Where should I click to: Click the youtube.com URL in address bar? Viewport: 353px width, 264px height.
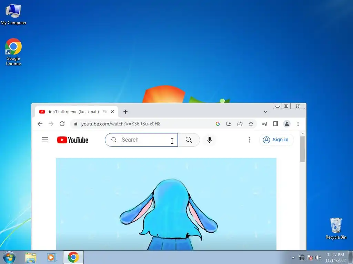121,124
